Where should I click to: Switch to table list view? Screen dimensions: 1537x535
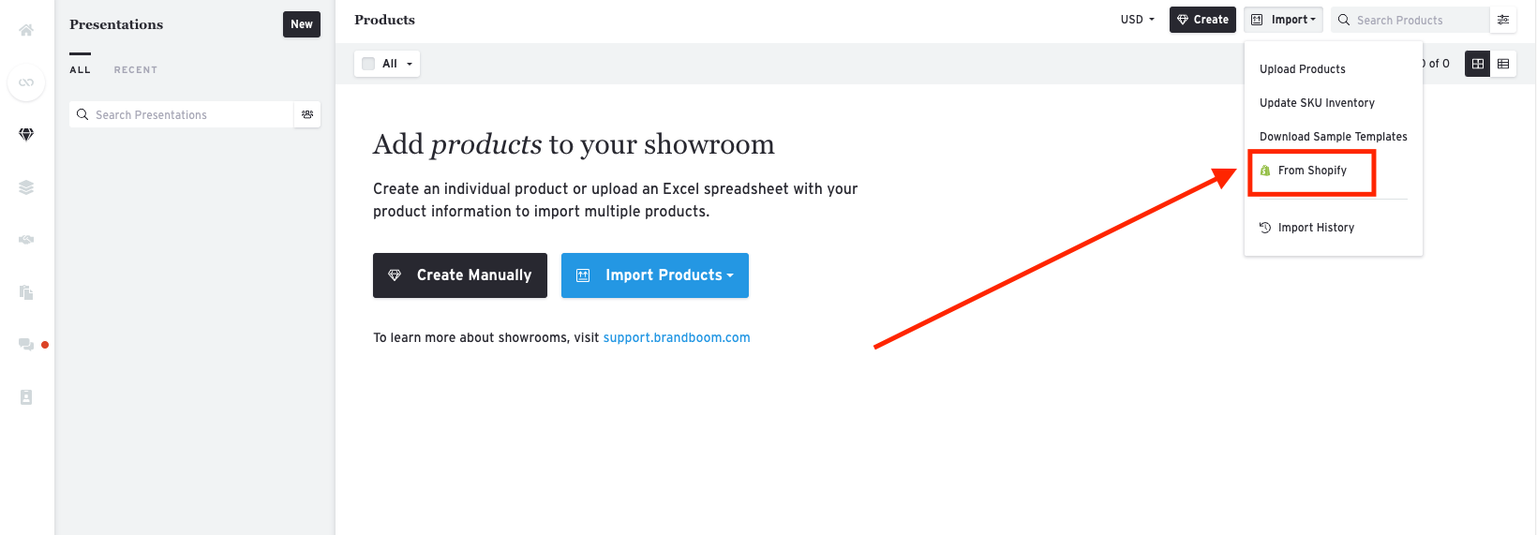click(1503, 64)
